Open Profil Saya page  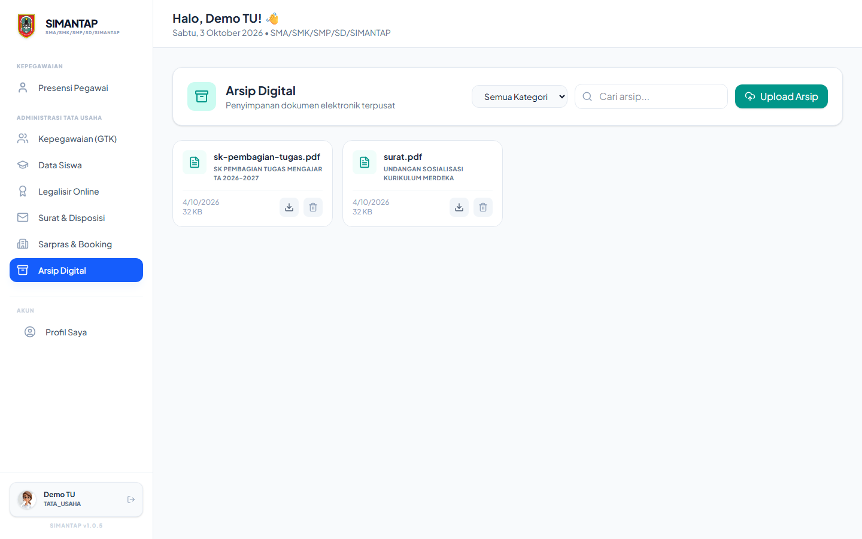pos(76,332)
